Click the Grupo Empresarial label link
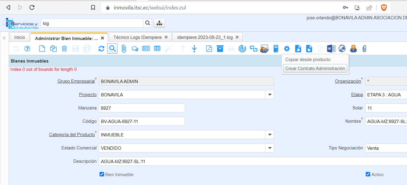The image size is (407, 185). [x=76, y=81]
